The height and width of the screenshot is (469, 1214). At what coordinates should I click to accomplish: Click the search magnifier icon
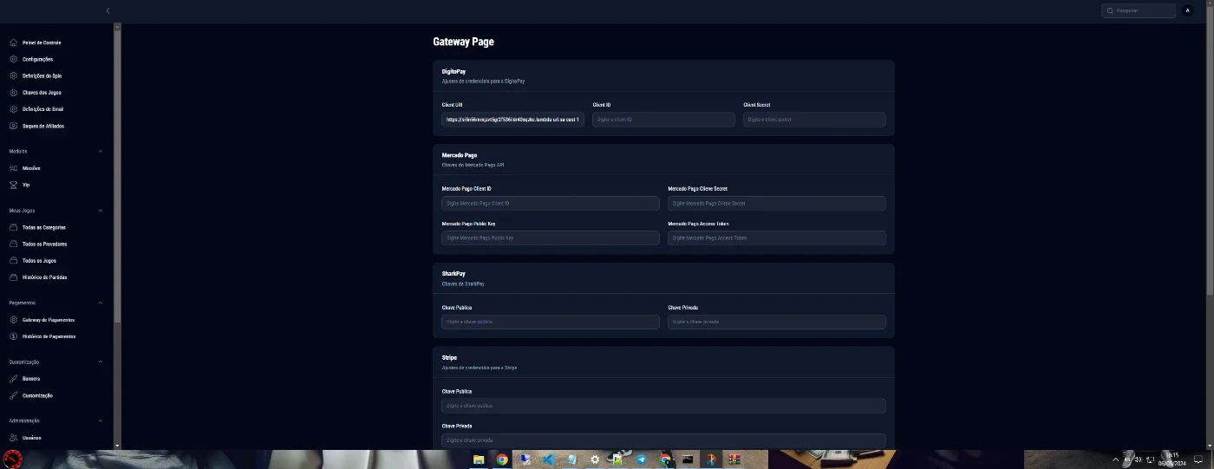coord(1110,10)
